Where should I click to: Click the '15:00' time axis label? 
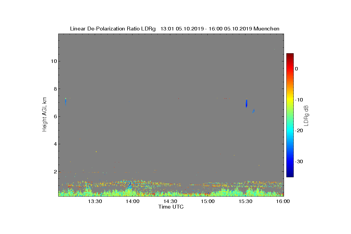click(208, 202)
